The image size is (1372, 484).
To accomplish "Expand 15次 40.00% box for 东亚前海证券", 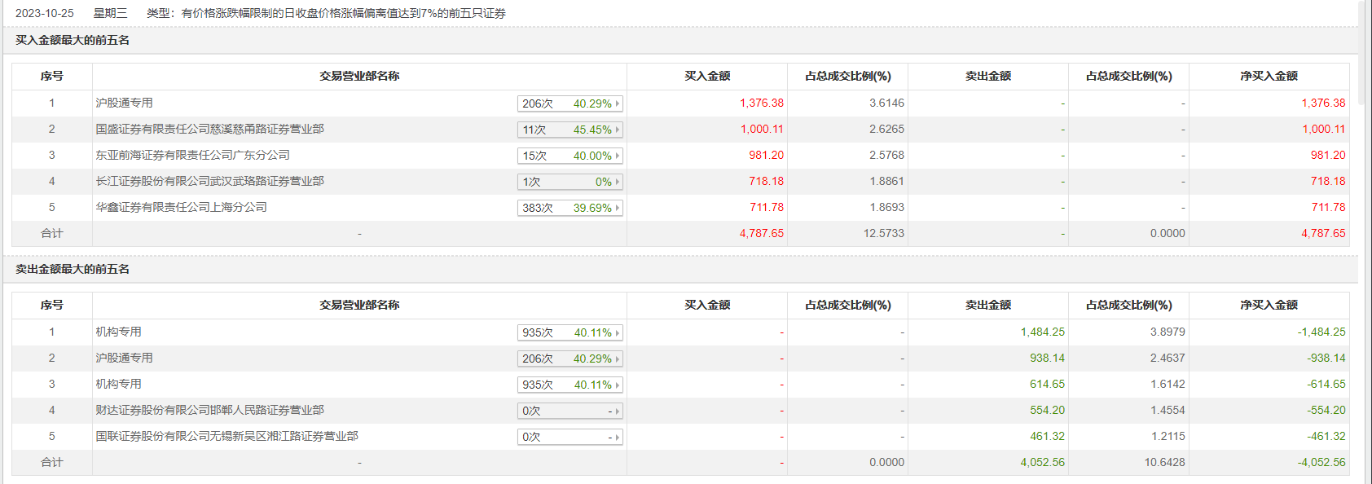I will (x=570, y=156).
